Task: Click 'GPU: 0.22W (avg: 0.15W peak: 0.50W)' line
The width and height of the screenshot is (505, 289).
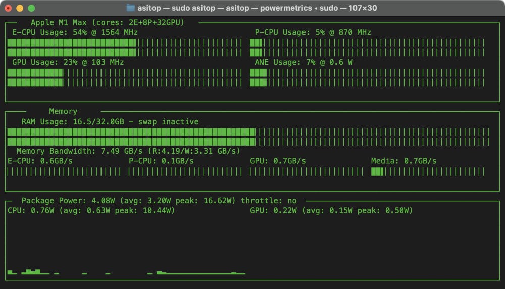Action: (x=331, y=211)
